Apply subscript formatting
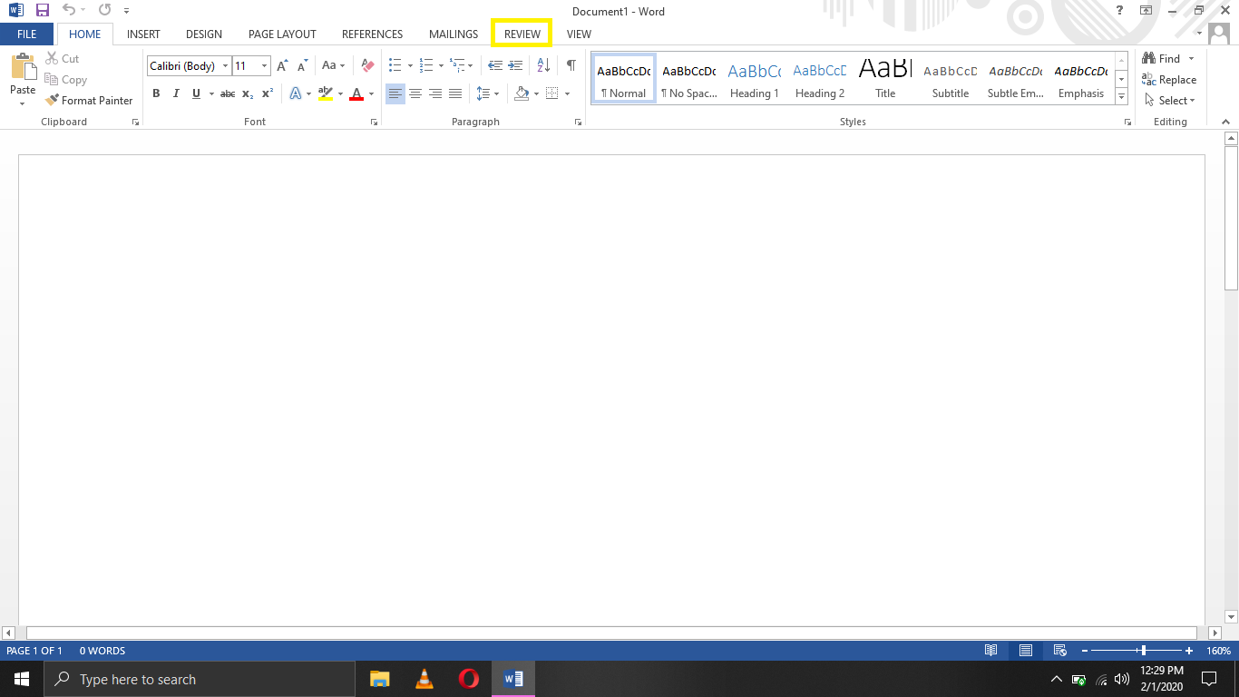Screen dimensions: 1239x697 [248, 93]
